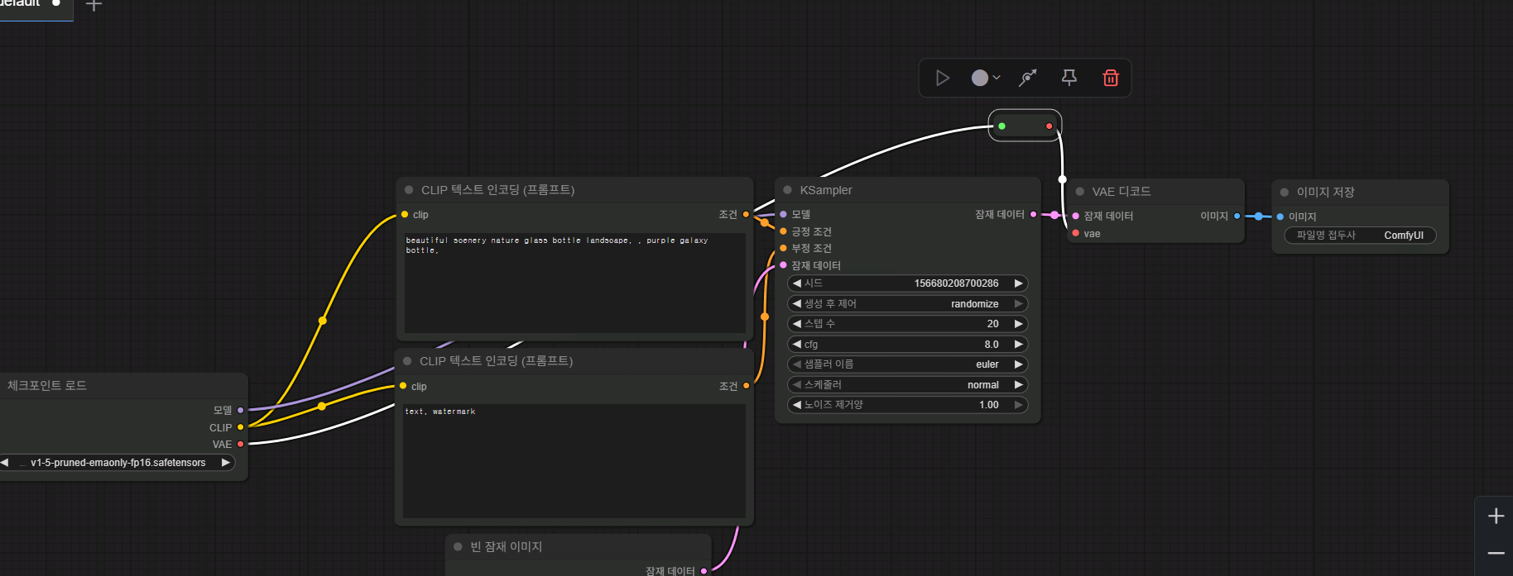
Task: Delete the selected node with the trash icon
Action: click(1111, 78)
